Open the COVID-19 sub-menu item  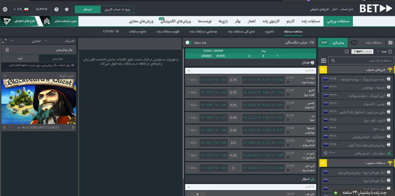(x=111, y=31)
